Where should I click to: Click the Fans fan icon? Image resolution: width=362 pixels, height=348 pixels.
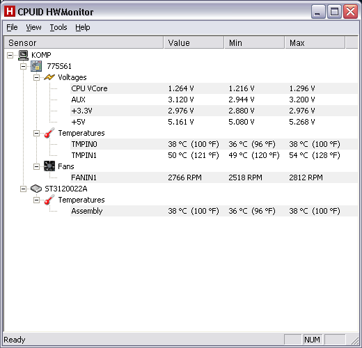click(x=49, y=166)
